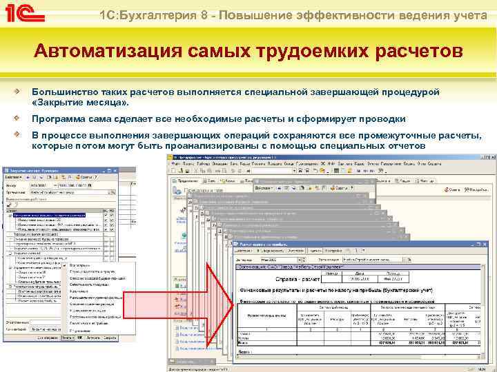Open the Справка menu in the main menu bar

click(434, 164)
